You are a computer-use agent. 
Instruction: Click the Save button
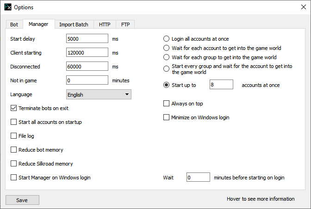22,200
